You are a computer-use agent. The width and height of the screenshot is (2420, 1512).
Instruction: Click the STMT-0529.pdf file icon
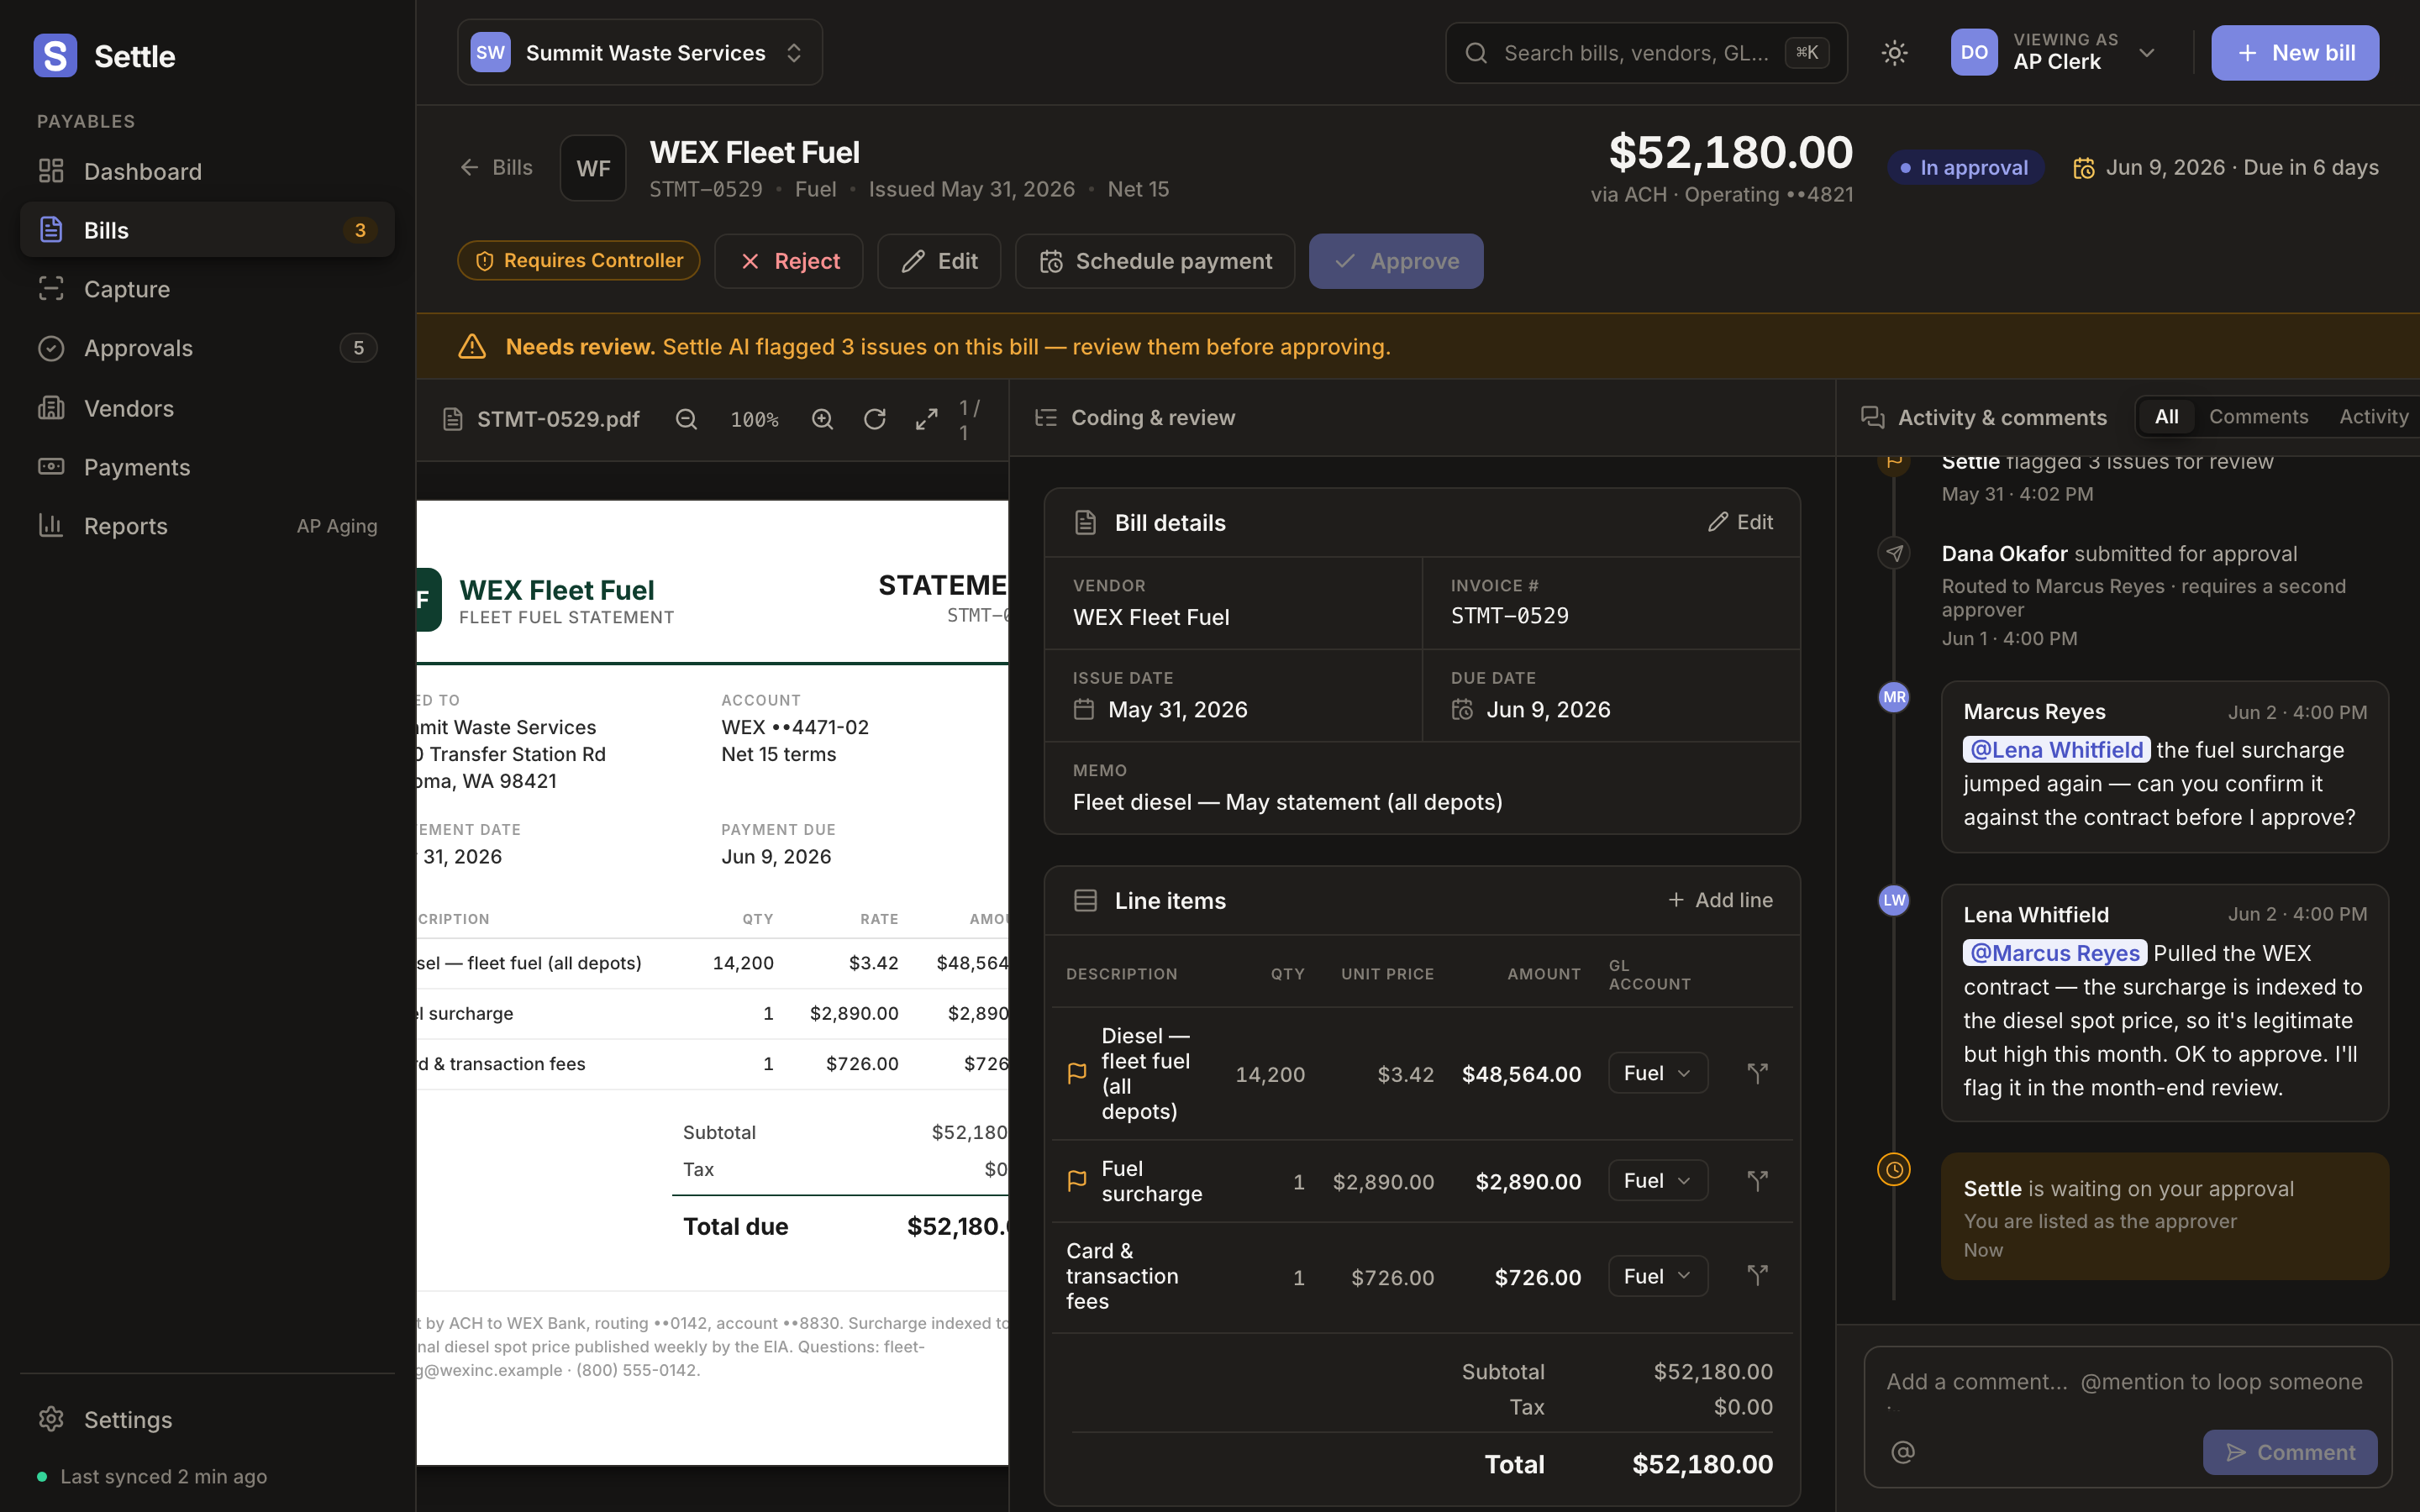(453, 419)
